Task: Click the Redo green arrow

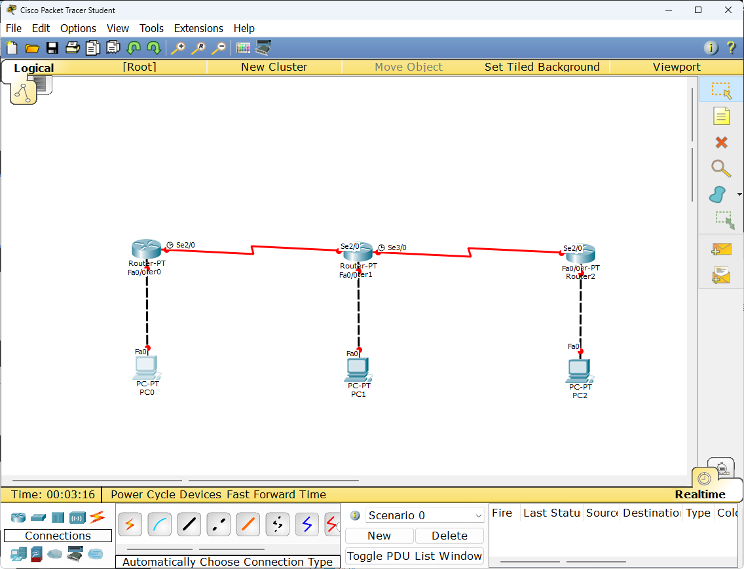Action: pos(154,48)
